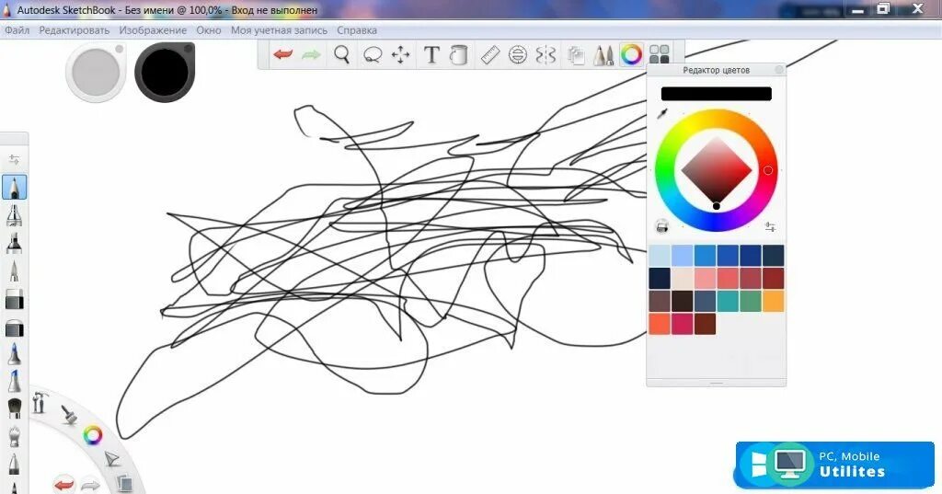Select the Soft Eraser brush

click(x=14, y=327)
